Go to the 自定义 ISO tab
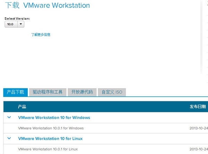 [x=112, y=92]
